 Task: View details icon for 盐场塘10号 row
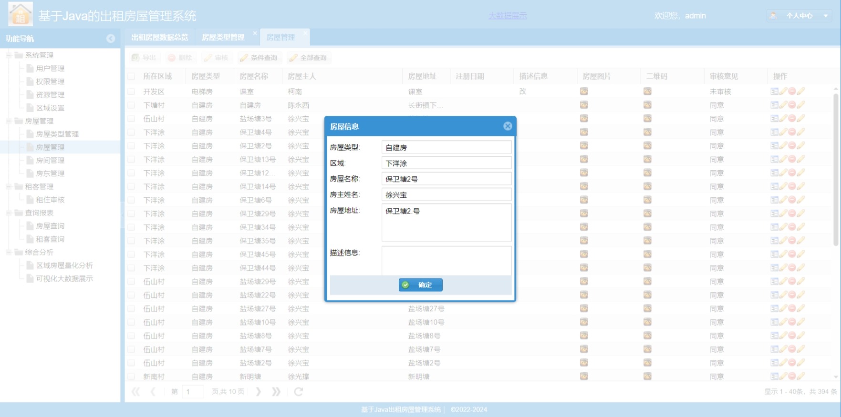(x=774, y=322)
